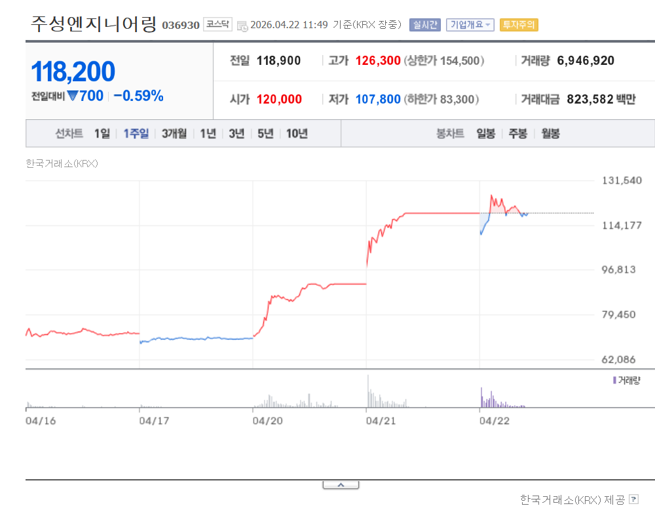The width and height of the screenshot is (655, 508).
Task: Click the 투자주의 warning badge
Action: point(519,25)
